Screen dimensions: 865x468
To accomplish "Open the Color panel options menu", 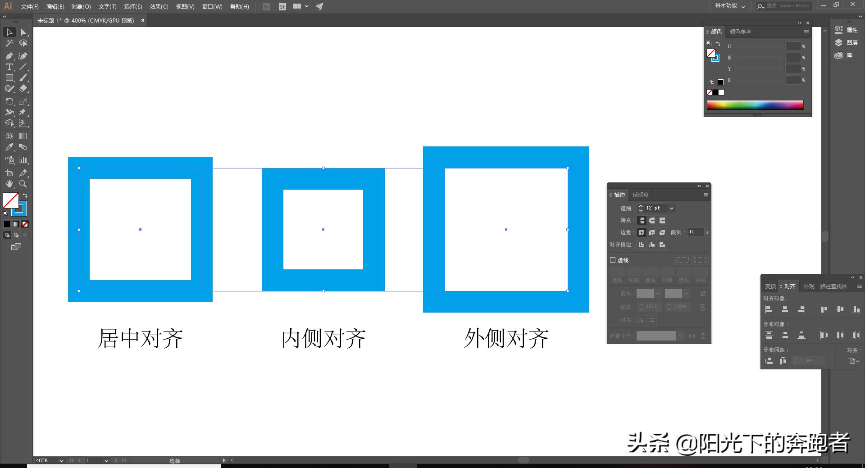I will 806,32.
